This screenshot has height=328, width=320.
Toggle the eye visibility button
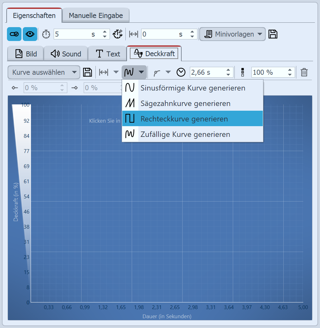coord(30,34)
